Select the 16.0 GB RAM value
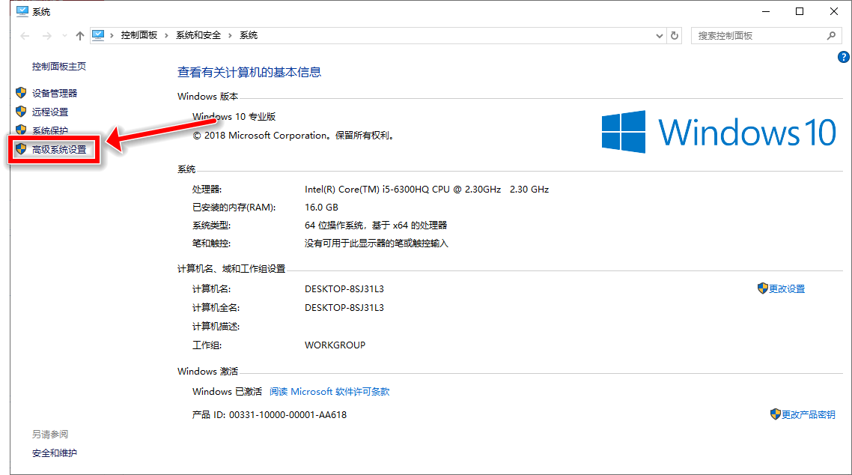Viewport: 852px width, 475px height. [321, 208]
